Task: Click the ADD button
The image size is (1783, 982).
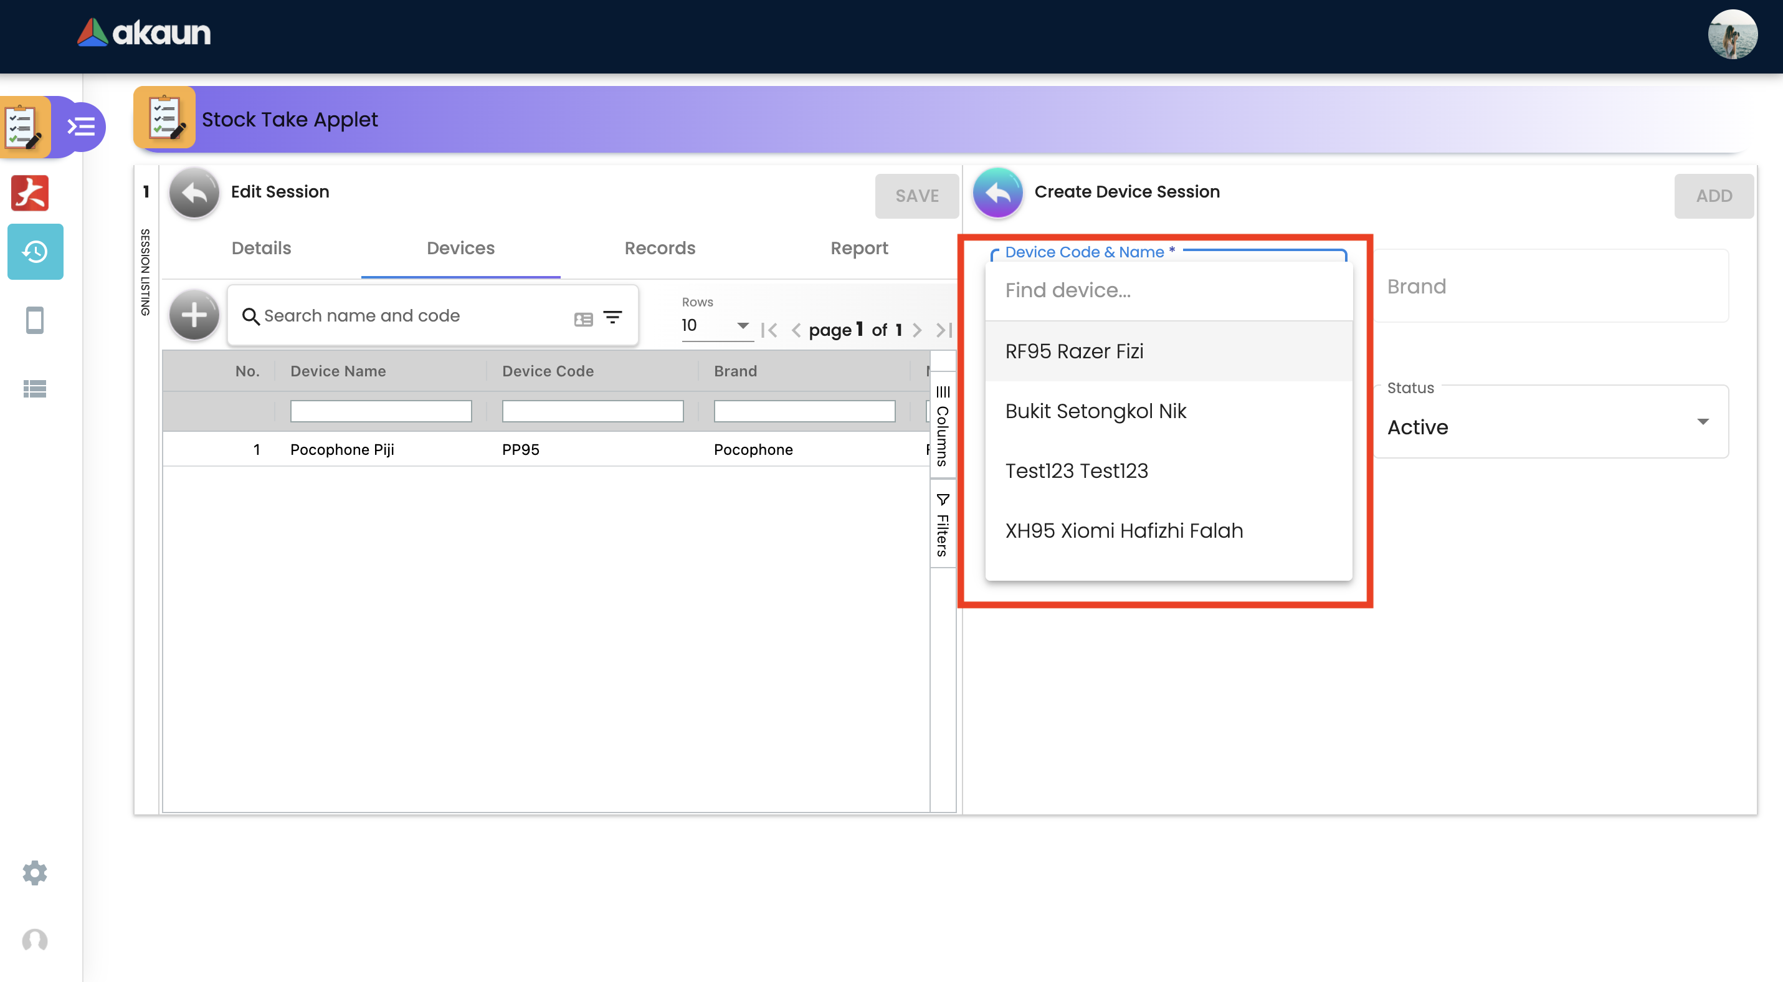Action: [x=1713, y=196]
